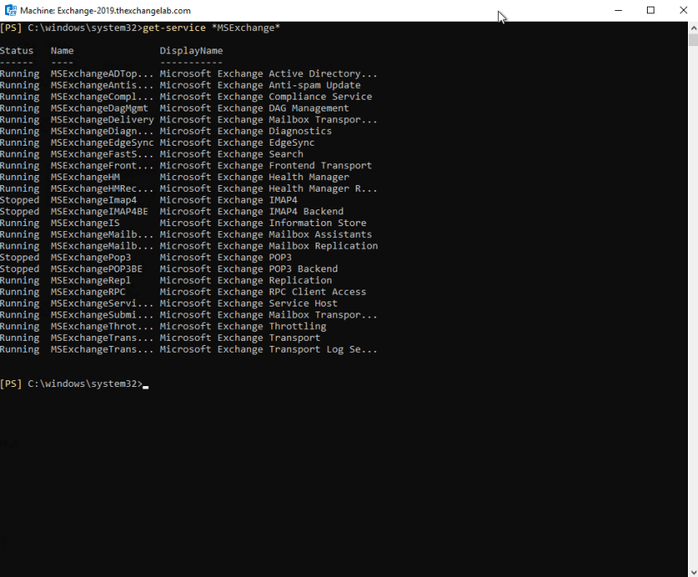Click the scrollbar up arrow

pos(693,28)
